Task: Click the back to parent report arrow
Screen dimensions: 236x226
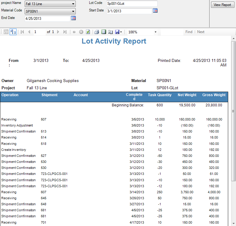Action: [x=74, y=32]
